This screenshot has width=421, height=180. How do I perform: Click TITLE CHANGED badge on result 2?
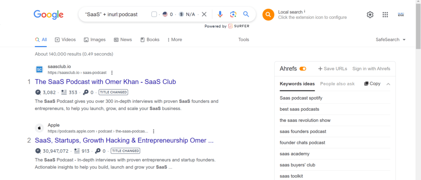click(x=125, y=151)
